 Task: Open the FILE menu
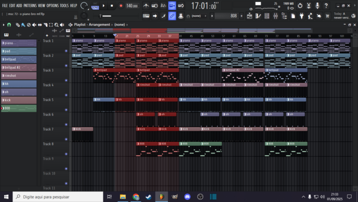[x=5, y=5]
